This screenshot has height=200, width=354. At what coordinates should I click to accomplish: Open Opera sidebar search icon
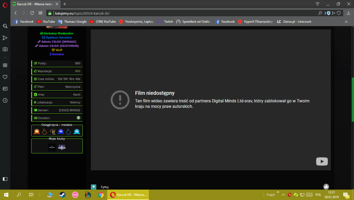click(5, 26)
